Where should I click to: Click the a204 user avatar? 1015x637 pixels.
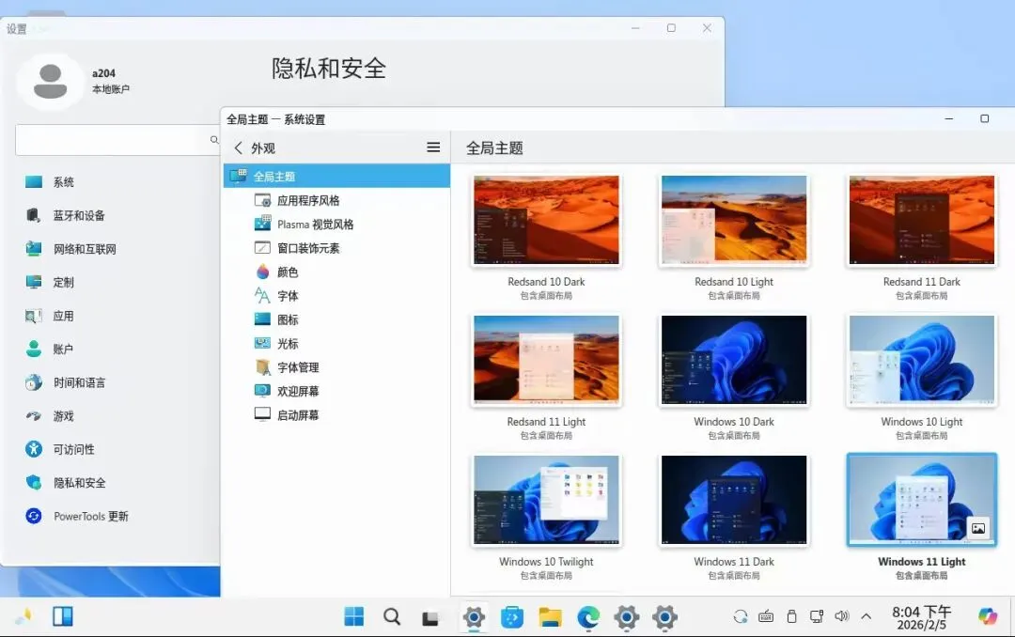coord(50,82)
